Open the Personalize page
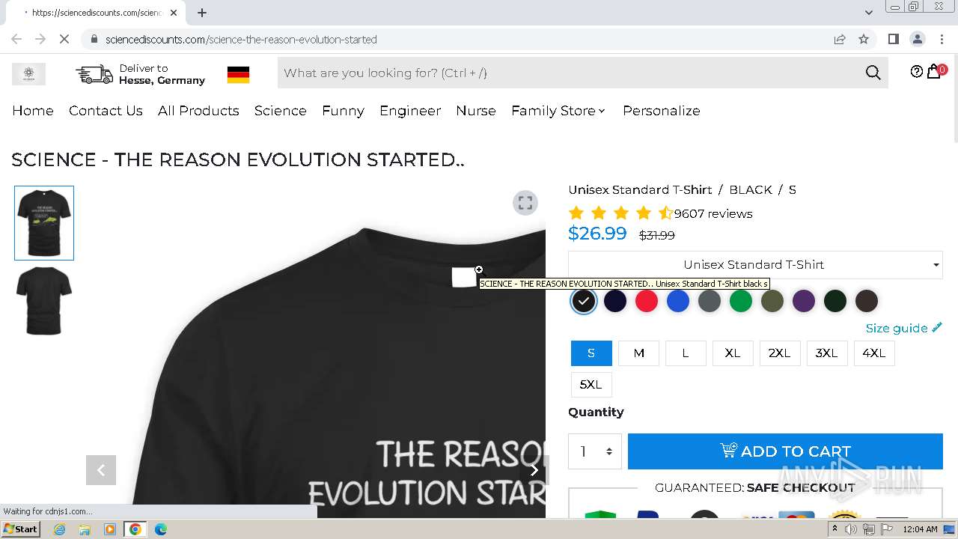 (x=662, y=111)
